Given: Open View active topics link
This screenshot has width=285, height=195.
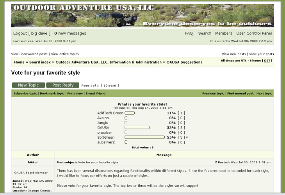Looking at the screenshot, I should (65, 54).
